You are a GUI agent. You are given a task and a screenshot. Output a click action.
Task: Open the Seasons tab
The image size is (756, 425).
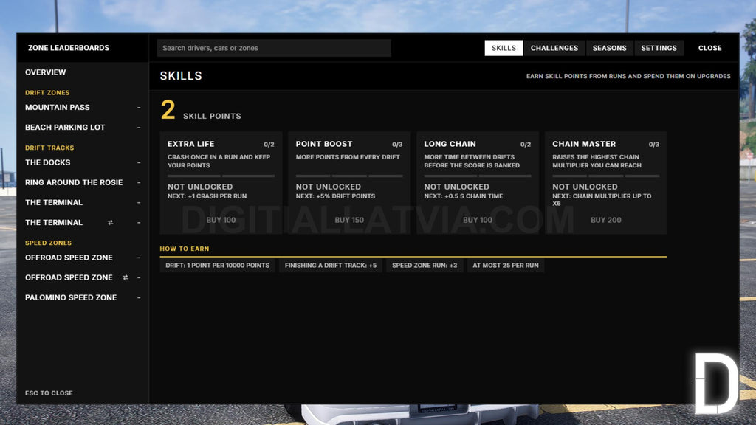click(x=609, y=48)
